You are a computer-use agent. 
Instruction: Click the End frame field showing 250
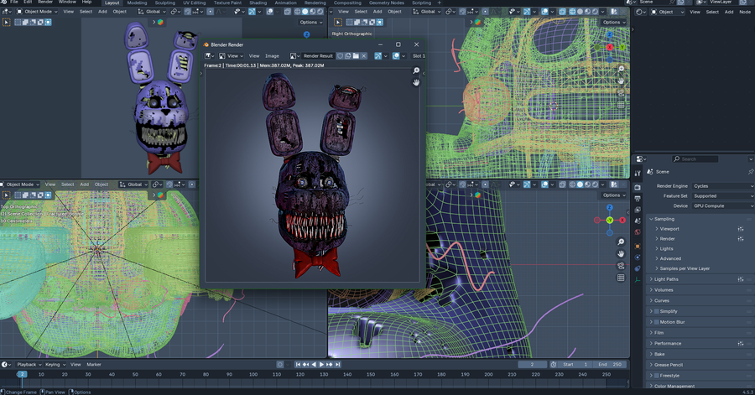610,365
